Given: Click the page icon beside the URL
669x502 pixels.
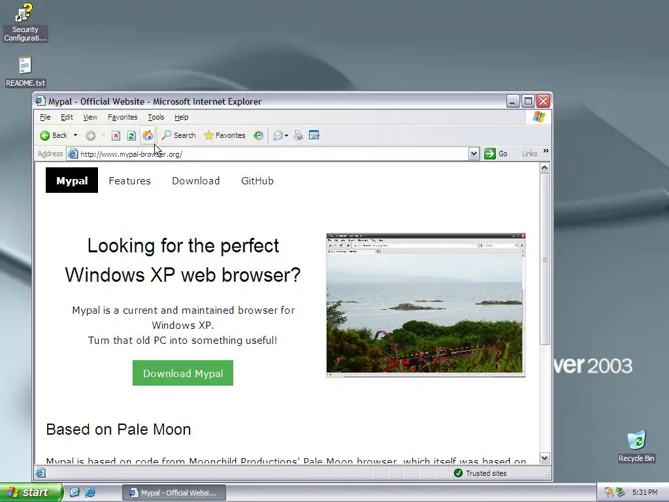Looking at the screenshot, I should [x=73, y=154].
